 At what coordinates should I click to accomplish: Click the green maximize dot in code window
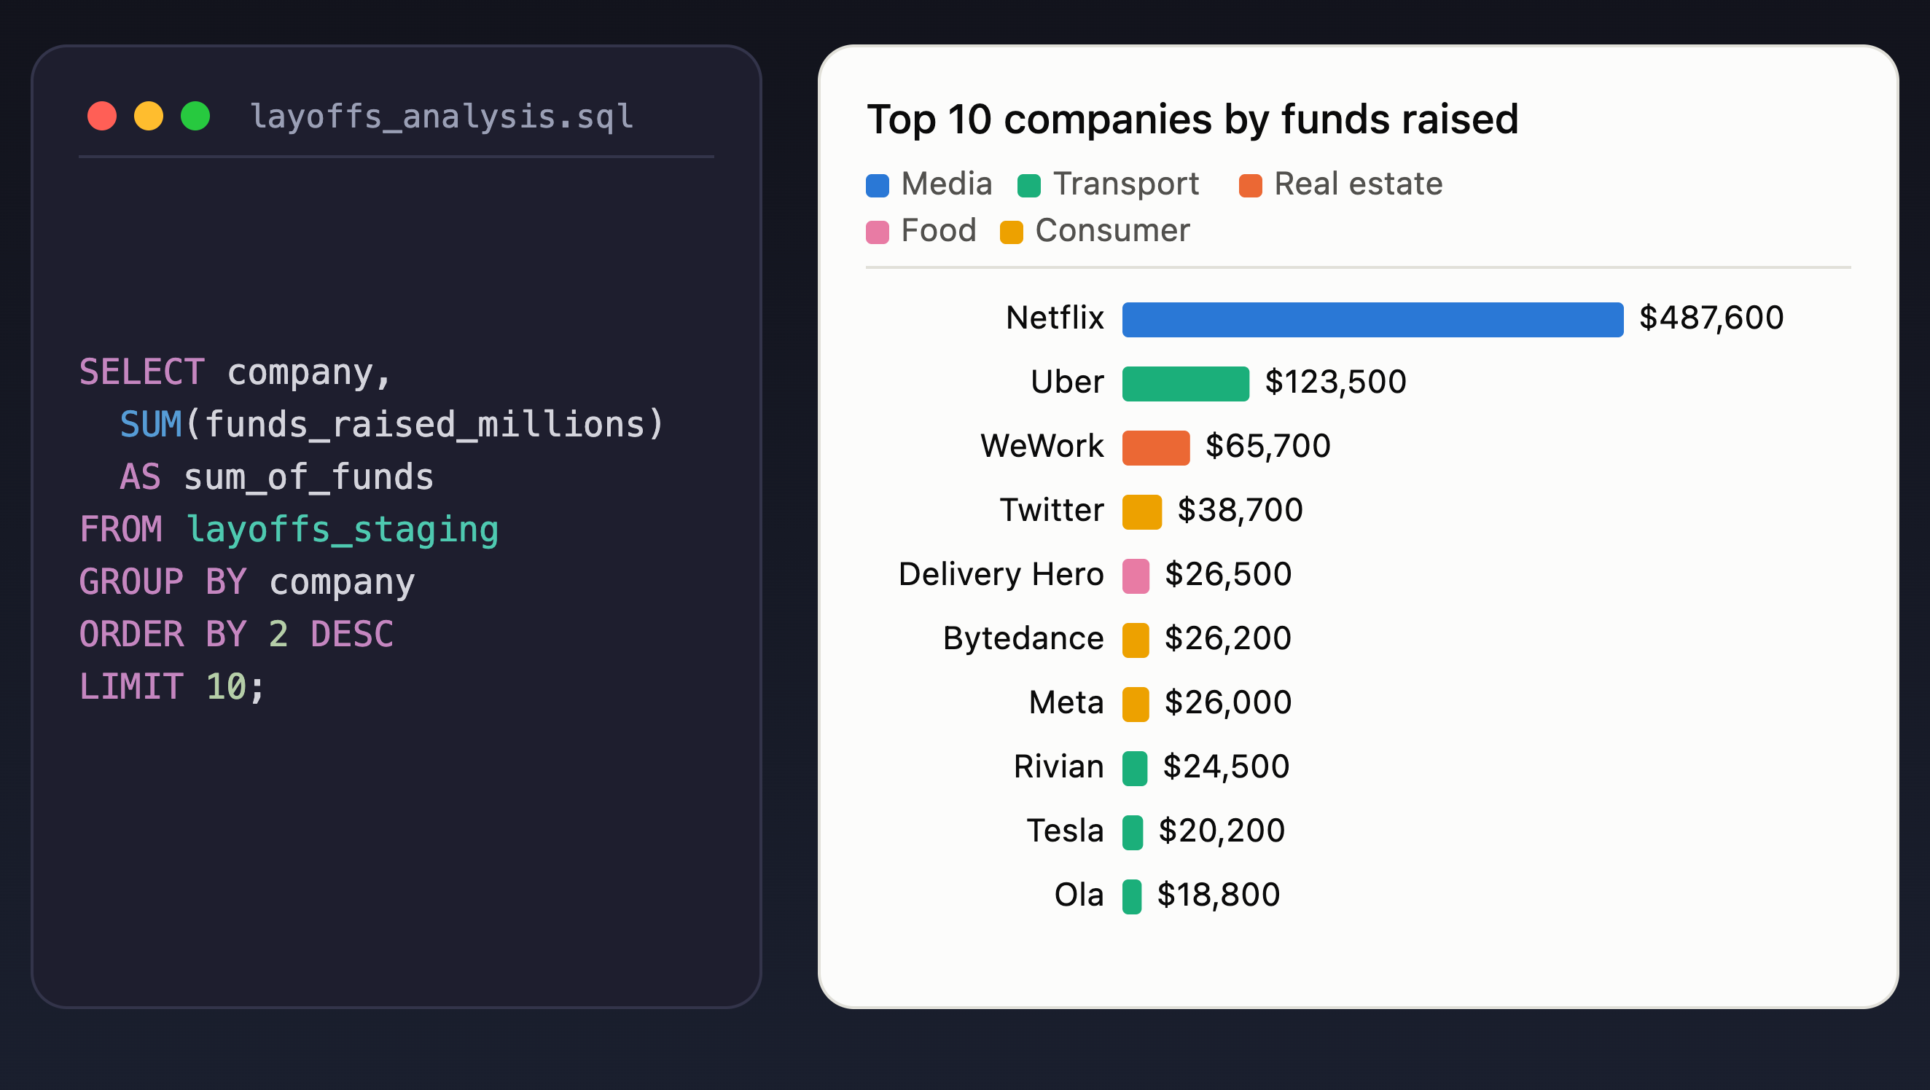point(195,116)
